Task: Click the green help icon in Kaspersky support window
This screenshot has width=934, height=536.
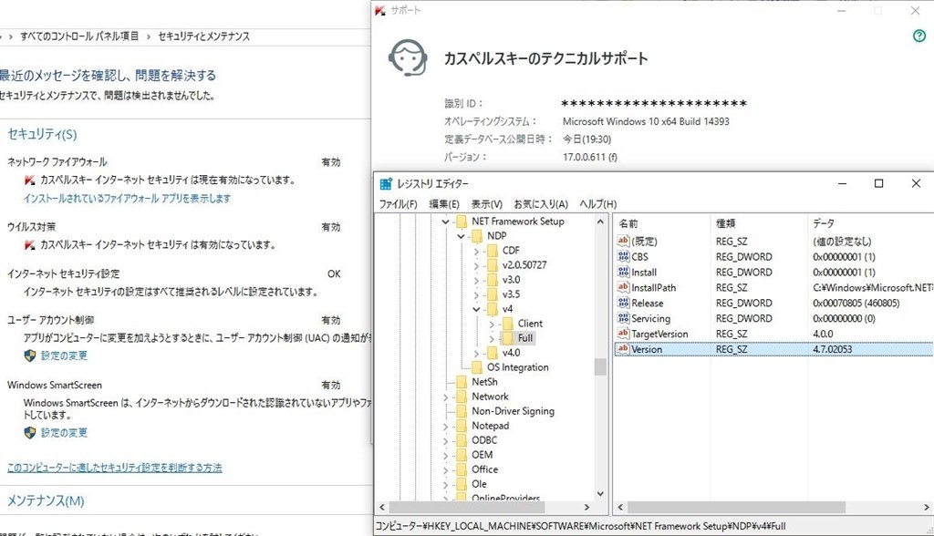Action: [919, 36]
